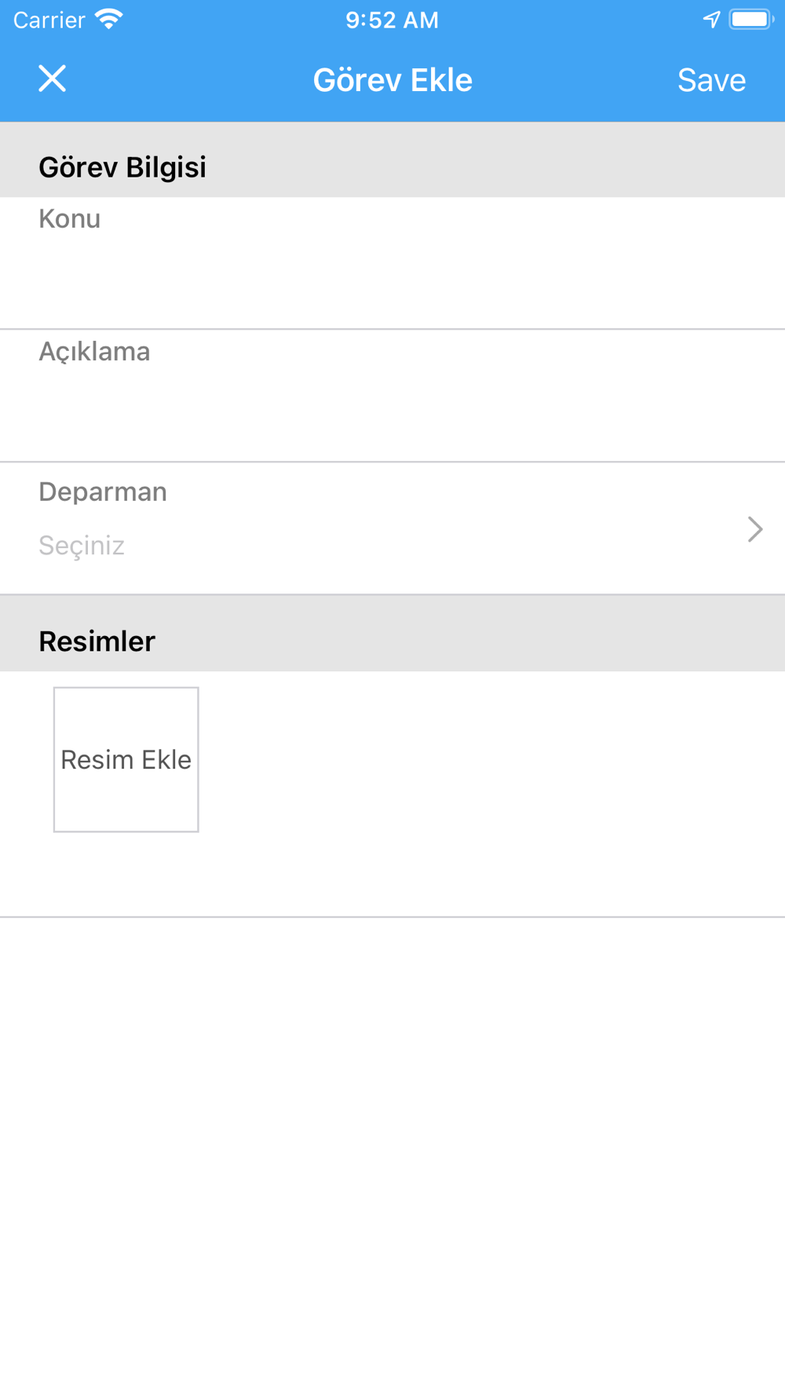This screenshot has height=1396, width=785.
Task: Tap the Carrier label in the status bar
Action: click(x=49, y=20)
